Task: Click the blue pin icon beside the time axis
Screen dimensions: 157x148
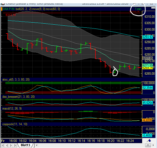Action: [149, 141]
